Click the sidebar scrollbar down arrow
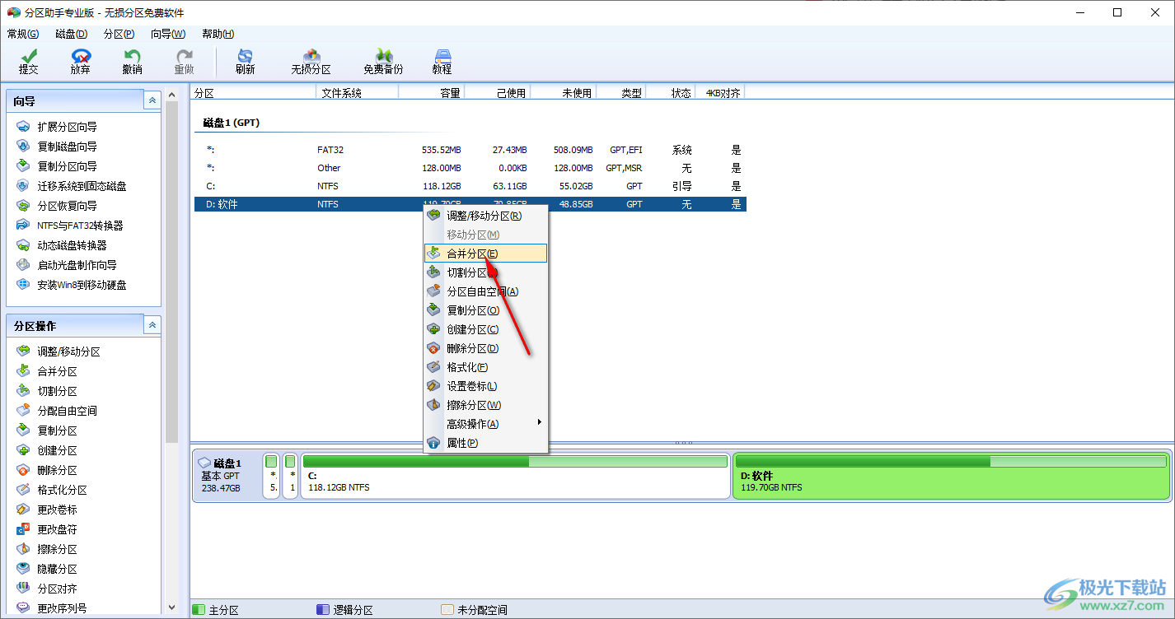 click(171, 607)
